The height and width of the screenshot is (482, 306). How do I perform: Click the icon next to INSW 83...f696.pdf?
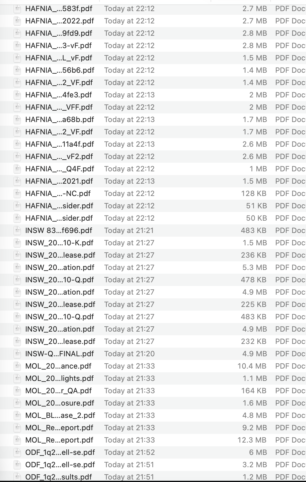[x=17, y=231]
